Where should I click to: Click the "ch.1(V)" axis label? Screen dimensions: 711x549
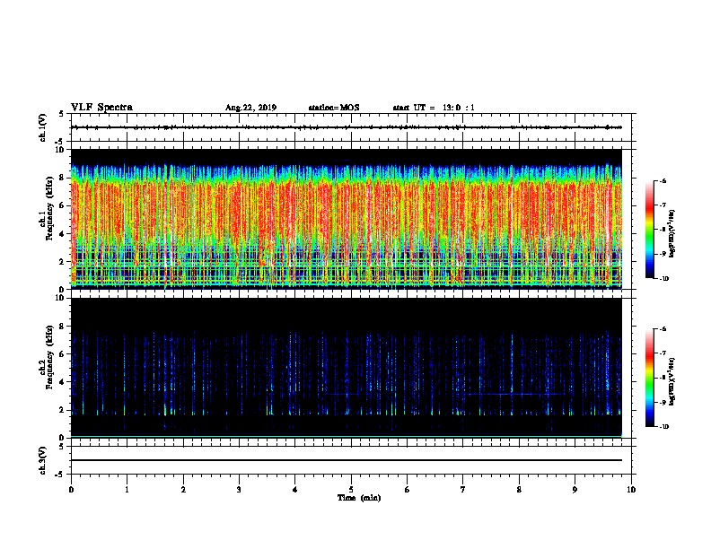click(43, 127)
